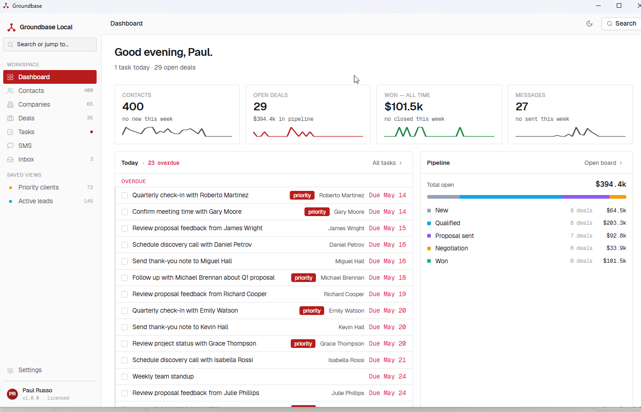Tick the Weekly team standup checkbox

[125, 377]
